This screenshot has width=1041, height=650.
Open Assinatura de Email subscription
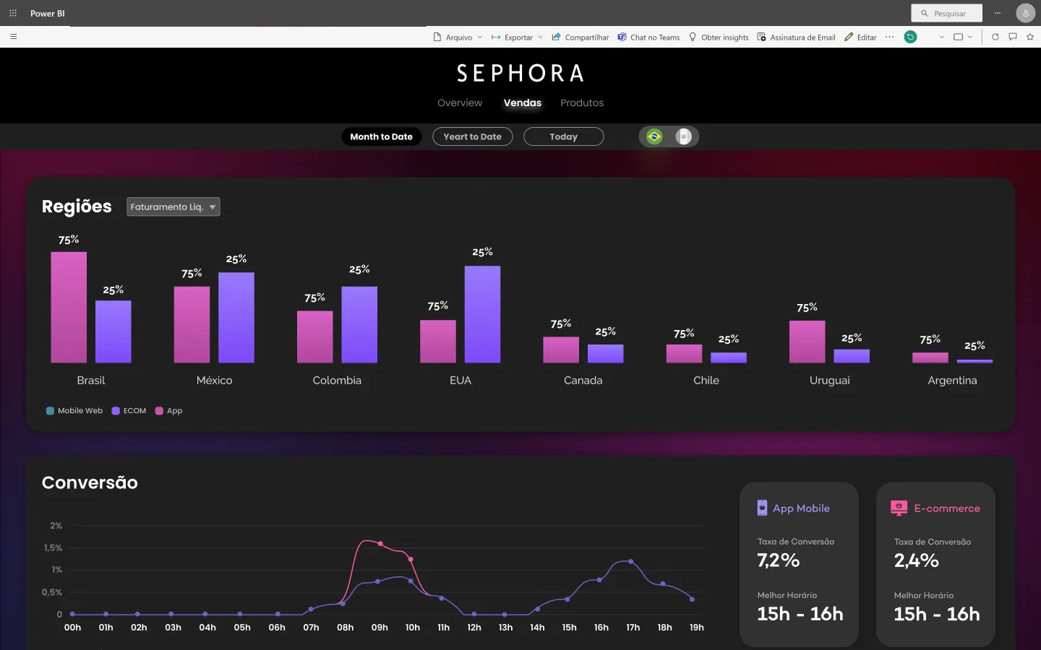pyautogui.click(x=796, y=37)
